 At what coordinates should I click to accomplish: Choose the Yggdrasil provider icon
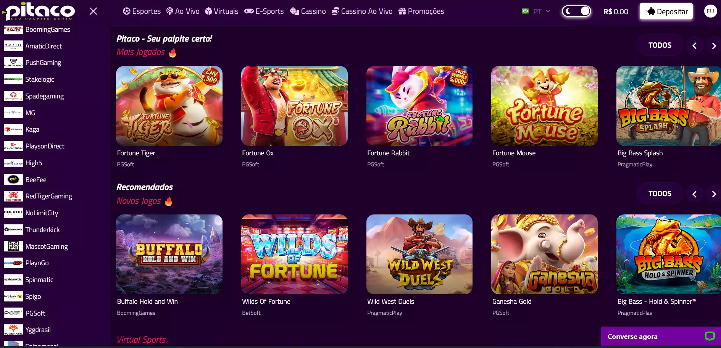(13, 330)
